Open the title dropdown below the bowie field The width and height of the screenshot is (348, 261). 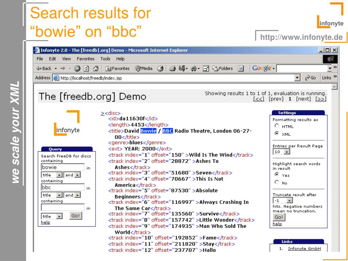[52, 175]
